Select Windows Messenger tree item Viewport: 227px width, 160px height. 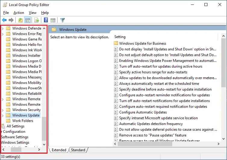27,77
